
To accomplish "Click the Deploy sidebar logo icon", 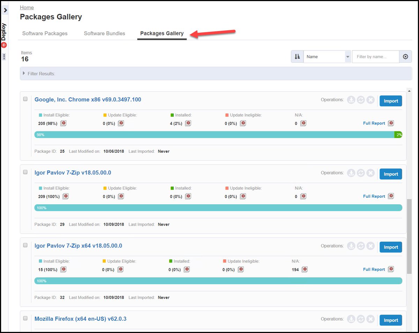I will [4, 45].
